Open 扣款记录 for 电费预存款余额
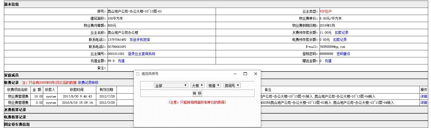Image resolution: width=431 pixels, height=128 pixels. 340,40
